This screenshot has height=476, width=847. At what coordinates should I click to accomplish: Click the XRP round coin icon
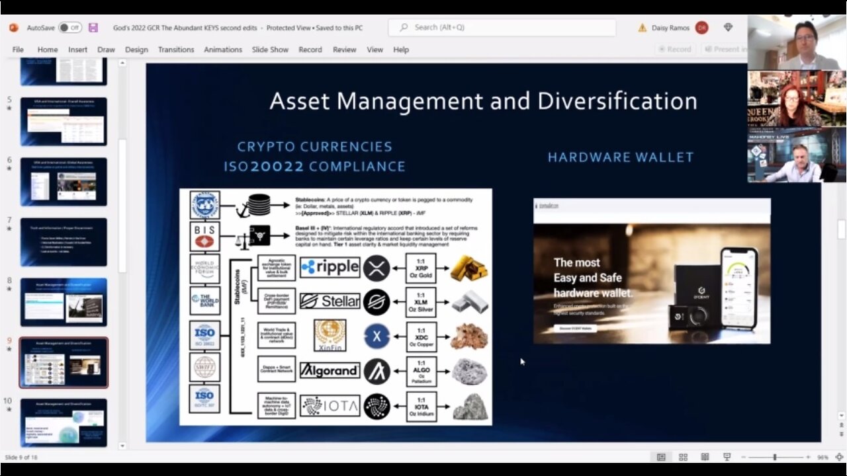click(377, 268)
